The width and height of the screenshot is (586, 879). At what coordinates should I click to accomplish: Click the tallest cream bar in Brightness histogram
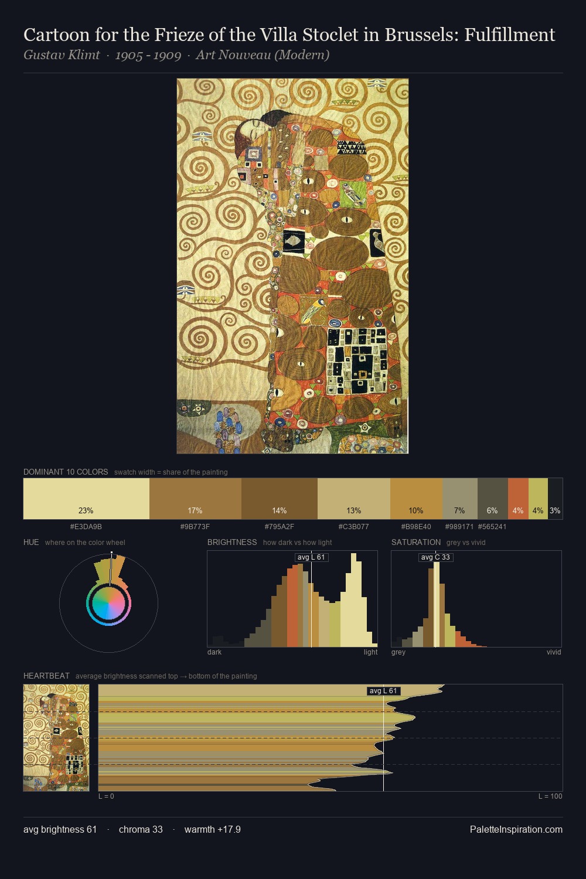tap(353, 600)
